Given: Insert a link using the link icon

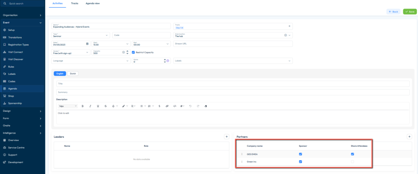Looking at the screenshot, I should pyautogui.click(x=167, y=106).
